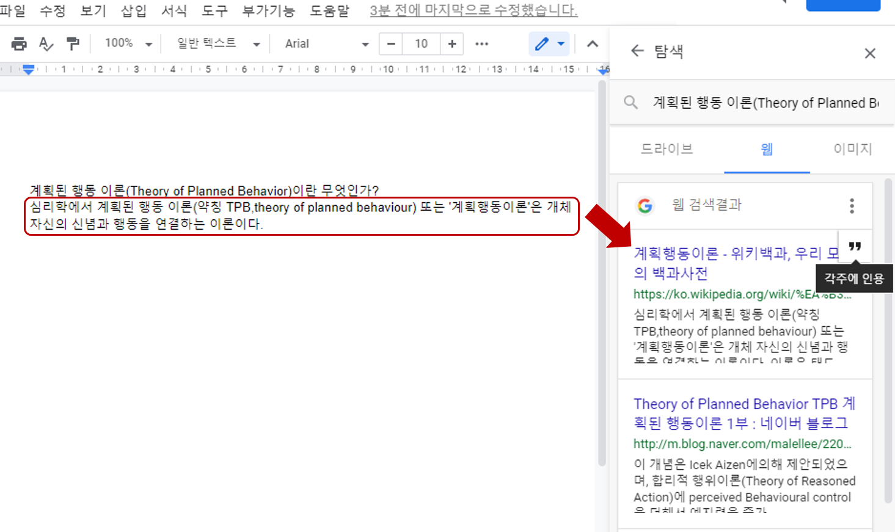
Task: Switch to the 웹 tab
Action: (x=767, y=148)
